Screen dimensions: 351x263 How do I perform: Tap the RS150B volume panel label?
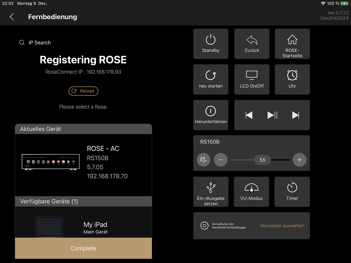[x=210, y=142]
